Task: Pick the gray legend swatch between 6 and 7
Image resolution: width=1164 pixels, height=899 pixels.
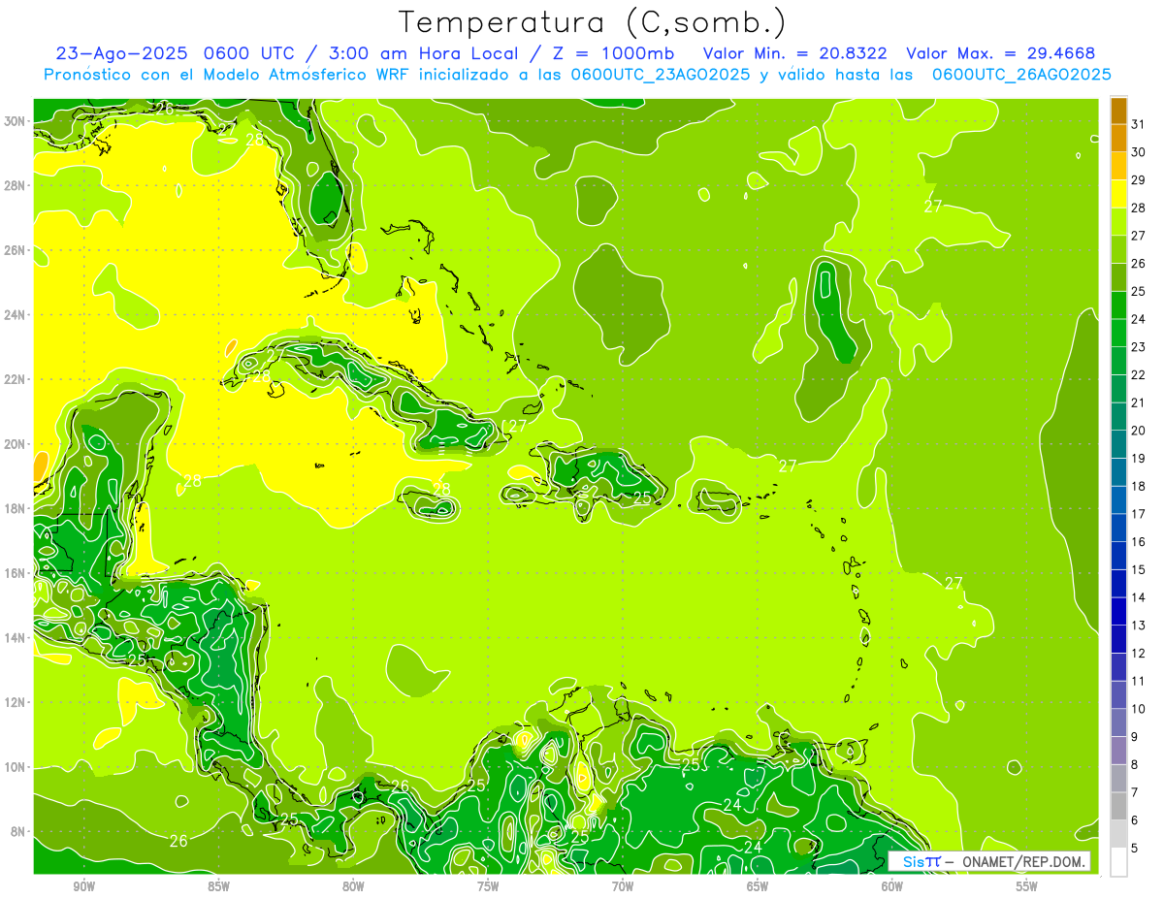Action: 1118,806
